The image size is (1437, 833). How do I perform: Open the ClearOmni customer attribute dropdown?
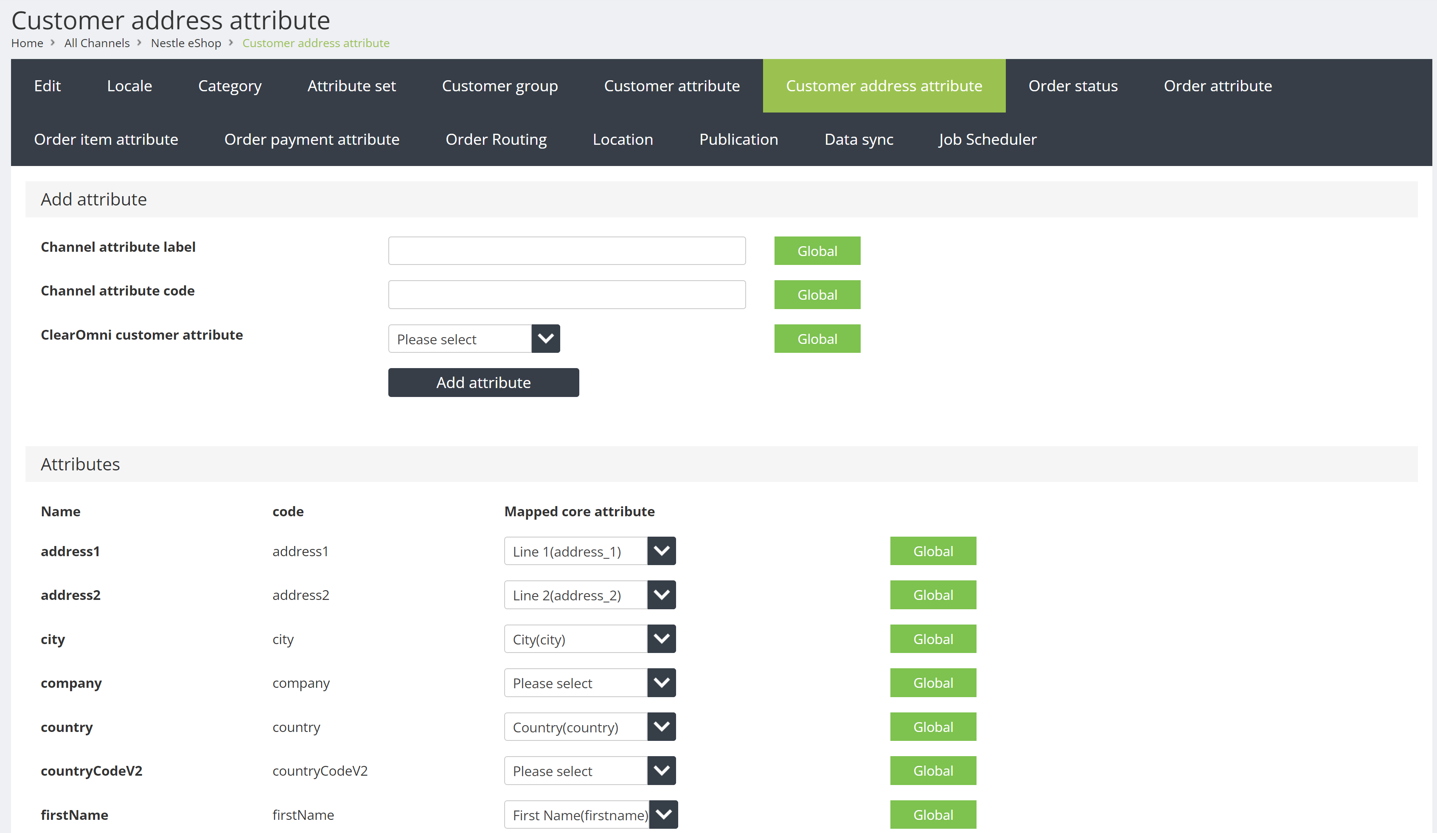[x=474, y=339]
